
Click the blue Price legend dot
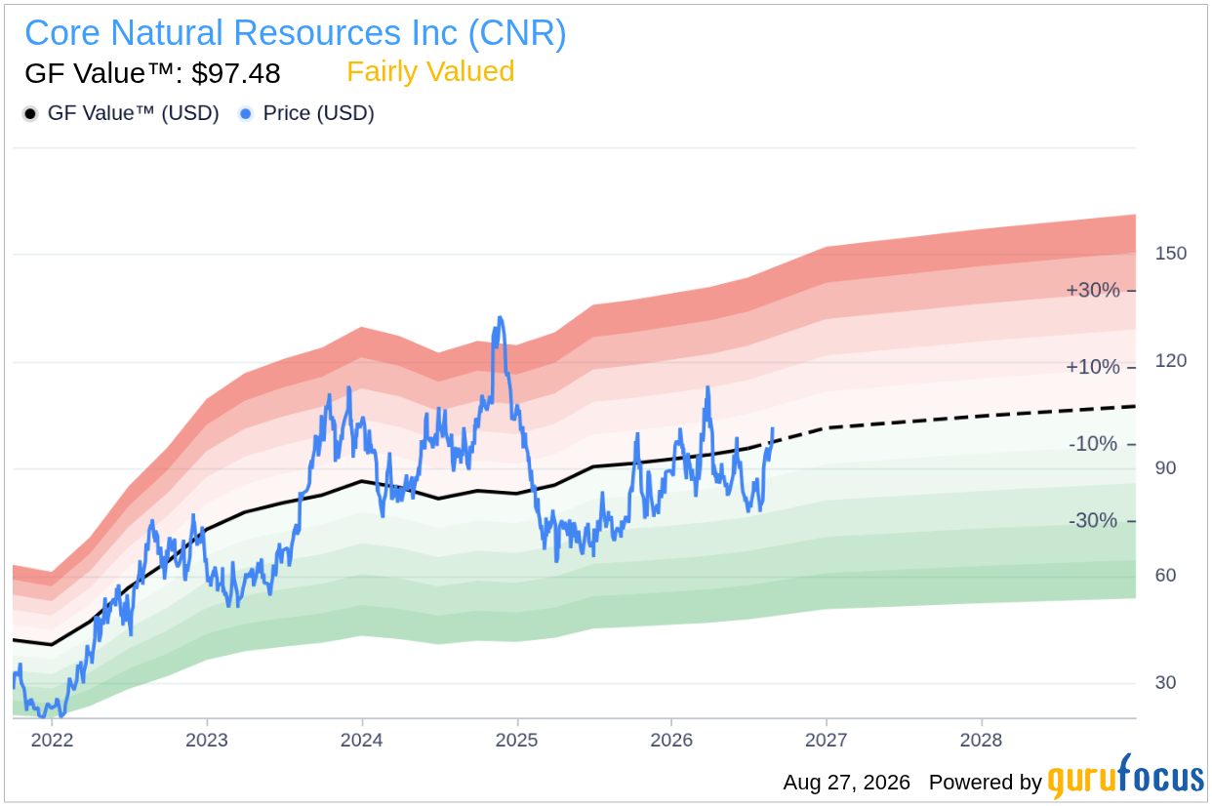coord(246,114)
